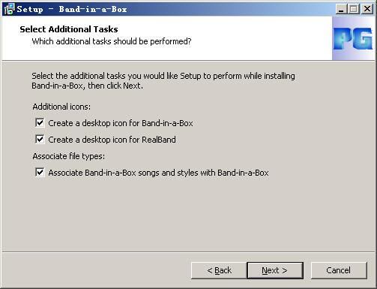Disable the associate songs and styles checkbox
The width and height of the screenshot is (377, 289).
point(40,173)
